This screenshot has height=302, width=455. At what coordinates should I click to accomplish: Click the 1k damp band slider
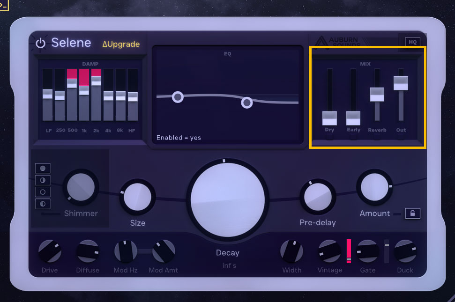(84, 90)
